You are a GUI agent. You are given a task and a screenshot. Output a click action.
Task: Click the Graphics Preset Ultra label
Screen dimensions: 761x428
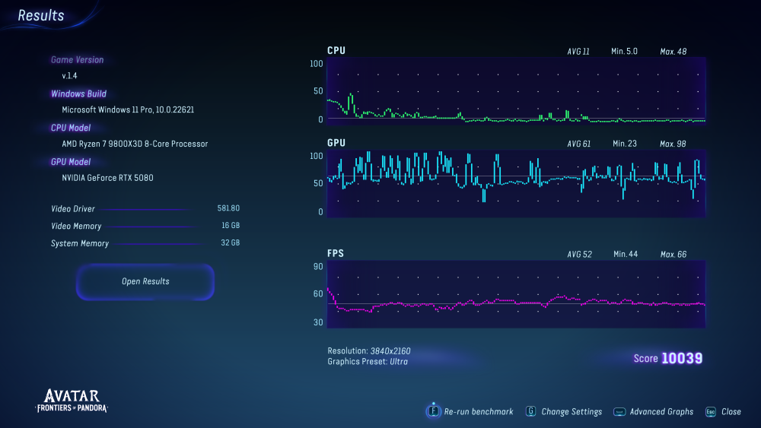tap(368, 362)
